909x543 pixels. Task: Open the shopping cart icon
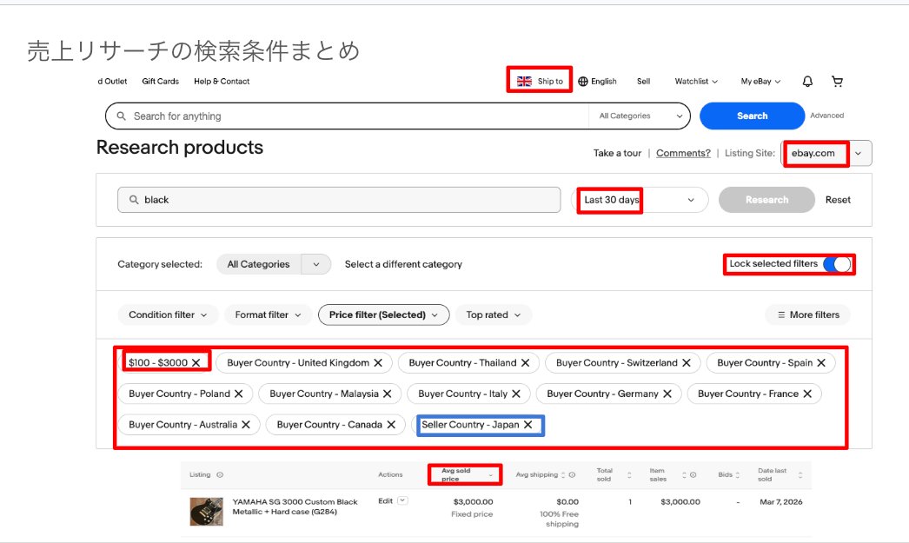coord(837,82)
